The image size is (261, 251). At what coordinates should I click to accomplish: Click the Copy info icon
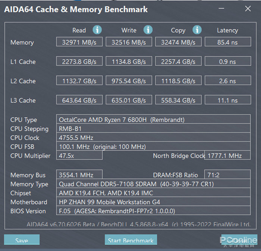pyautogui.click(x=197, y=30)
